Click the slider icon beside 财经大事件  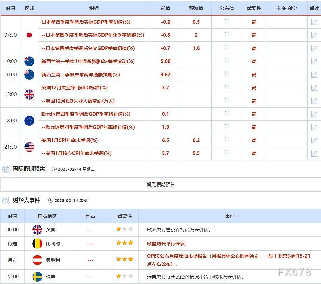[6, 200]
